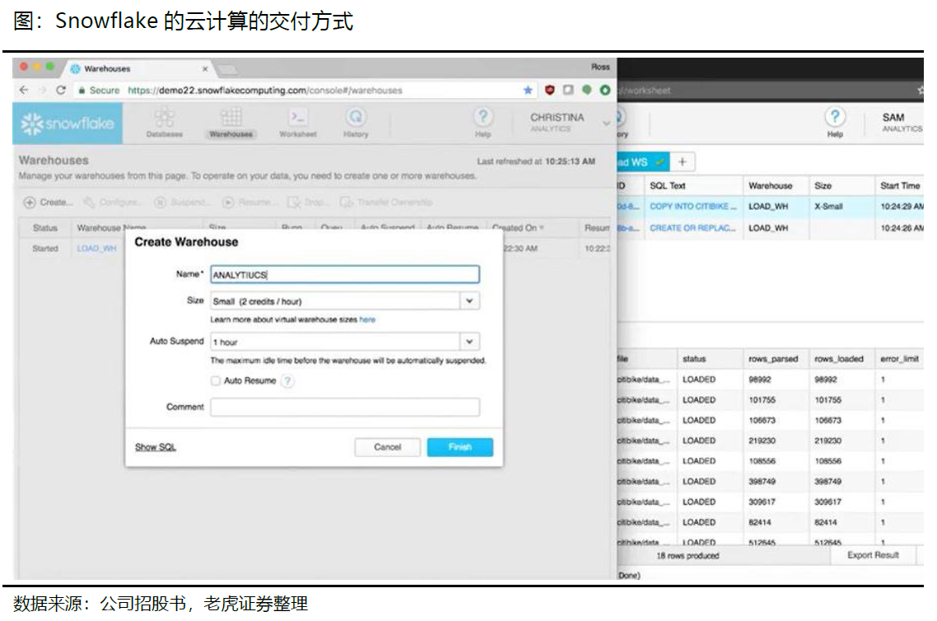Click the status column header

pyautogui.click(x=694, y=358)
